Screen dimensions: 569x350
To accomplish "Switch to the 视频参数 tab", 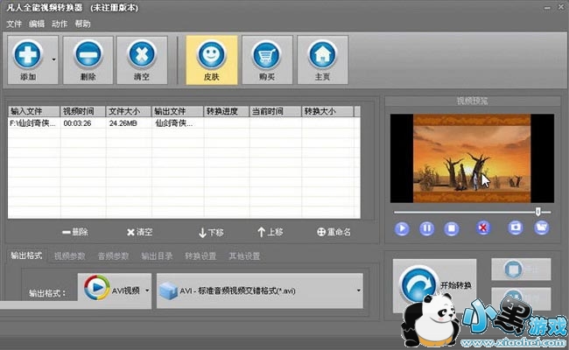I will click(70, 256).
